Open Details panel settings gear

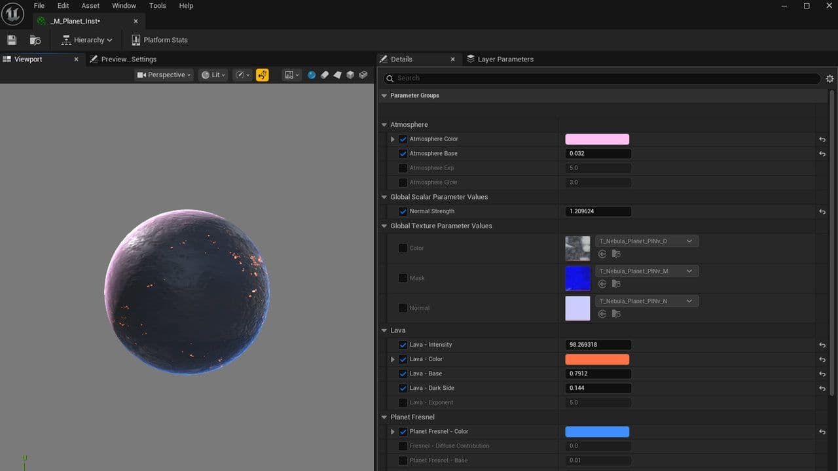click(x=829, y=78)
